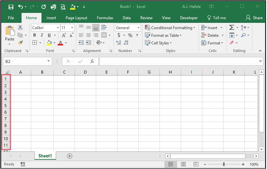Expand the formula bar
267x169 pixels.
(260, 61)
